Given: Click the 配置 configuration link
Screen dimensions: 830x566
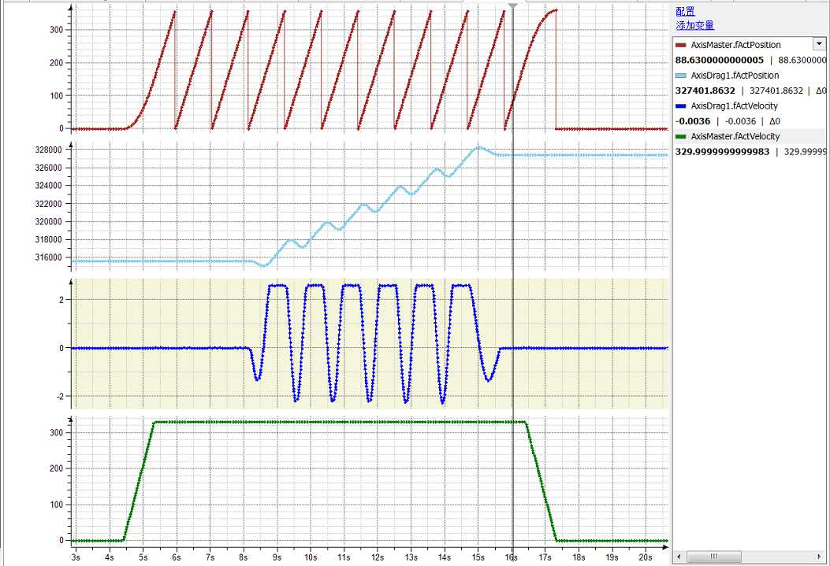Looking at the screenshot, I should (x=685, y=11).
